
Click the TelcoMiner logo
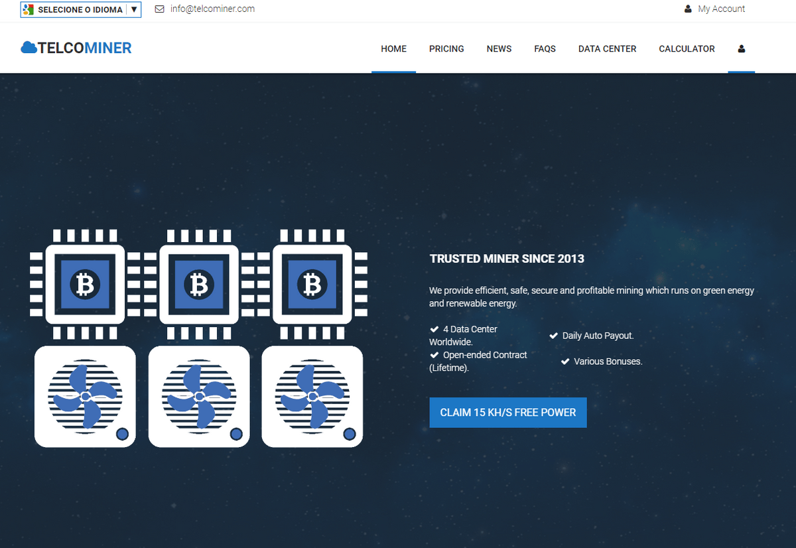coord(76,48)
